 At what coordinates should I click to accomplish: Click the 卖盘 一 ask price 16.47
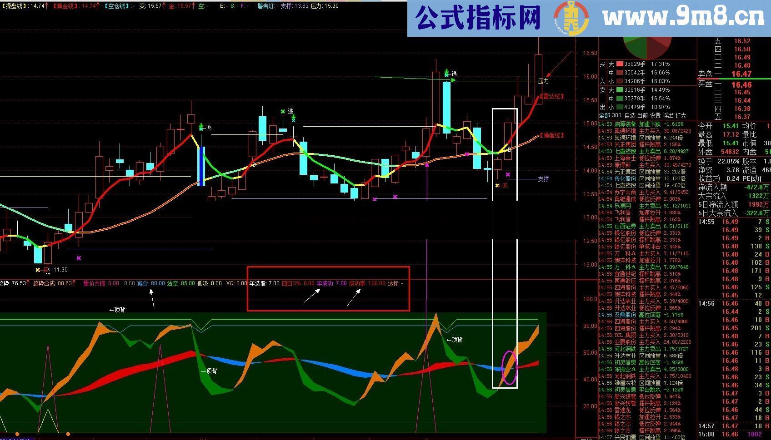click(741, 74)
